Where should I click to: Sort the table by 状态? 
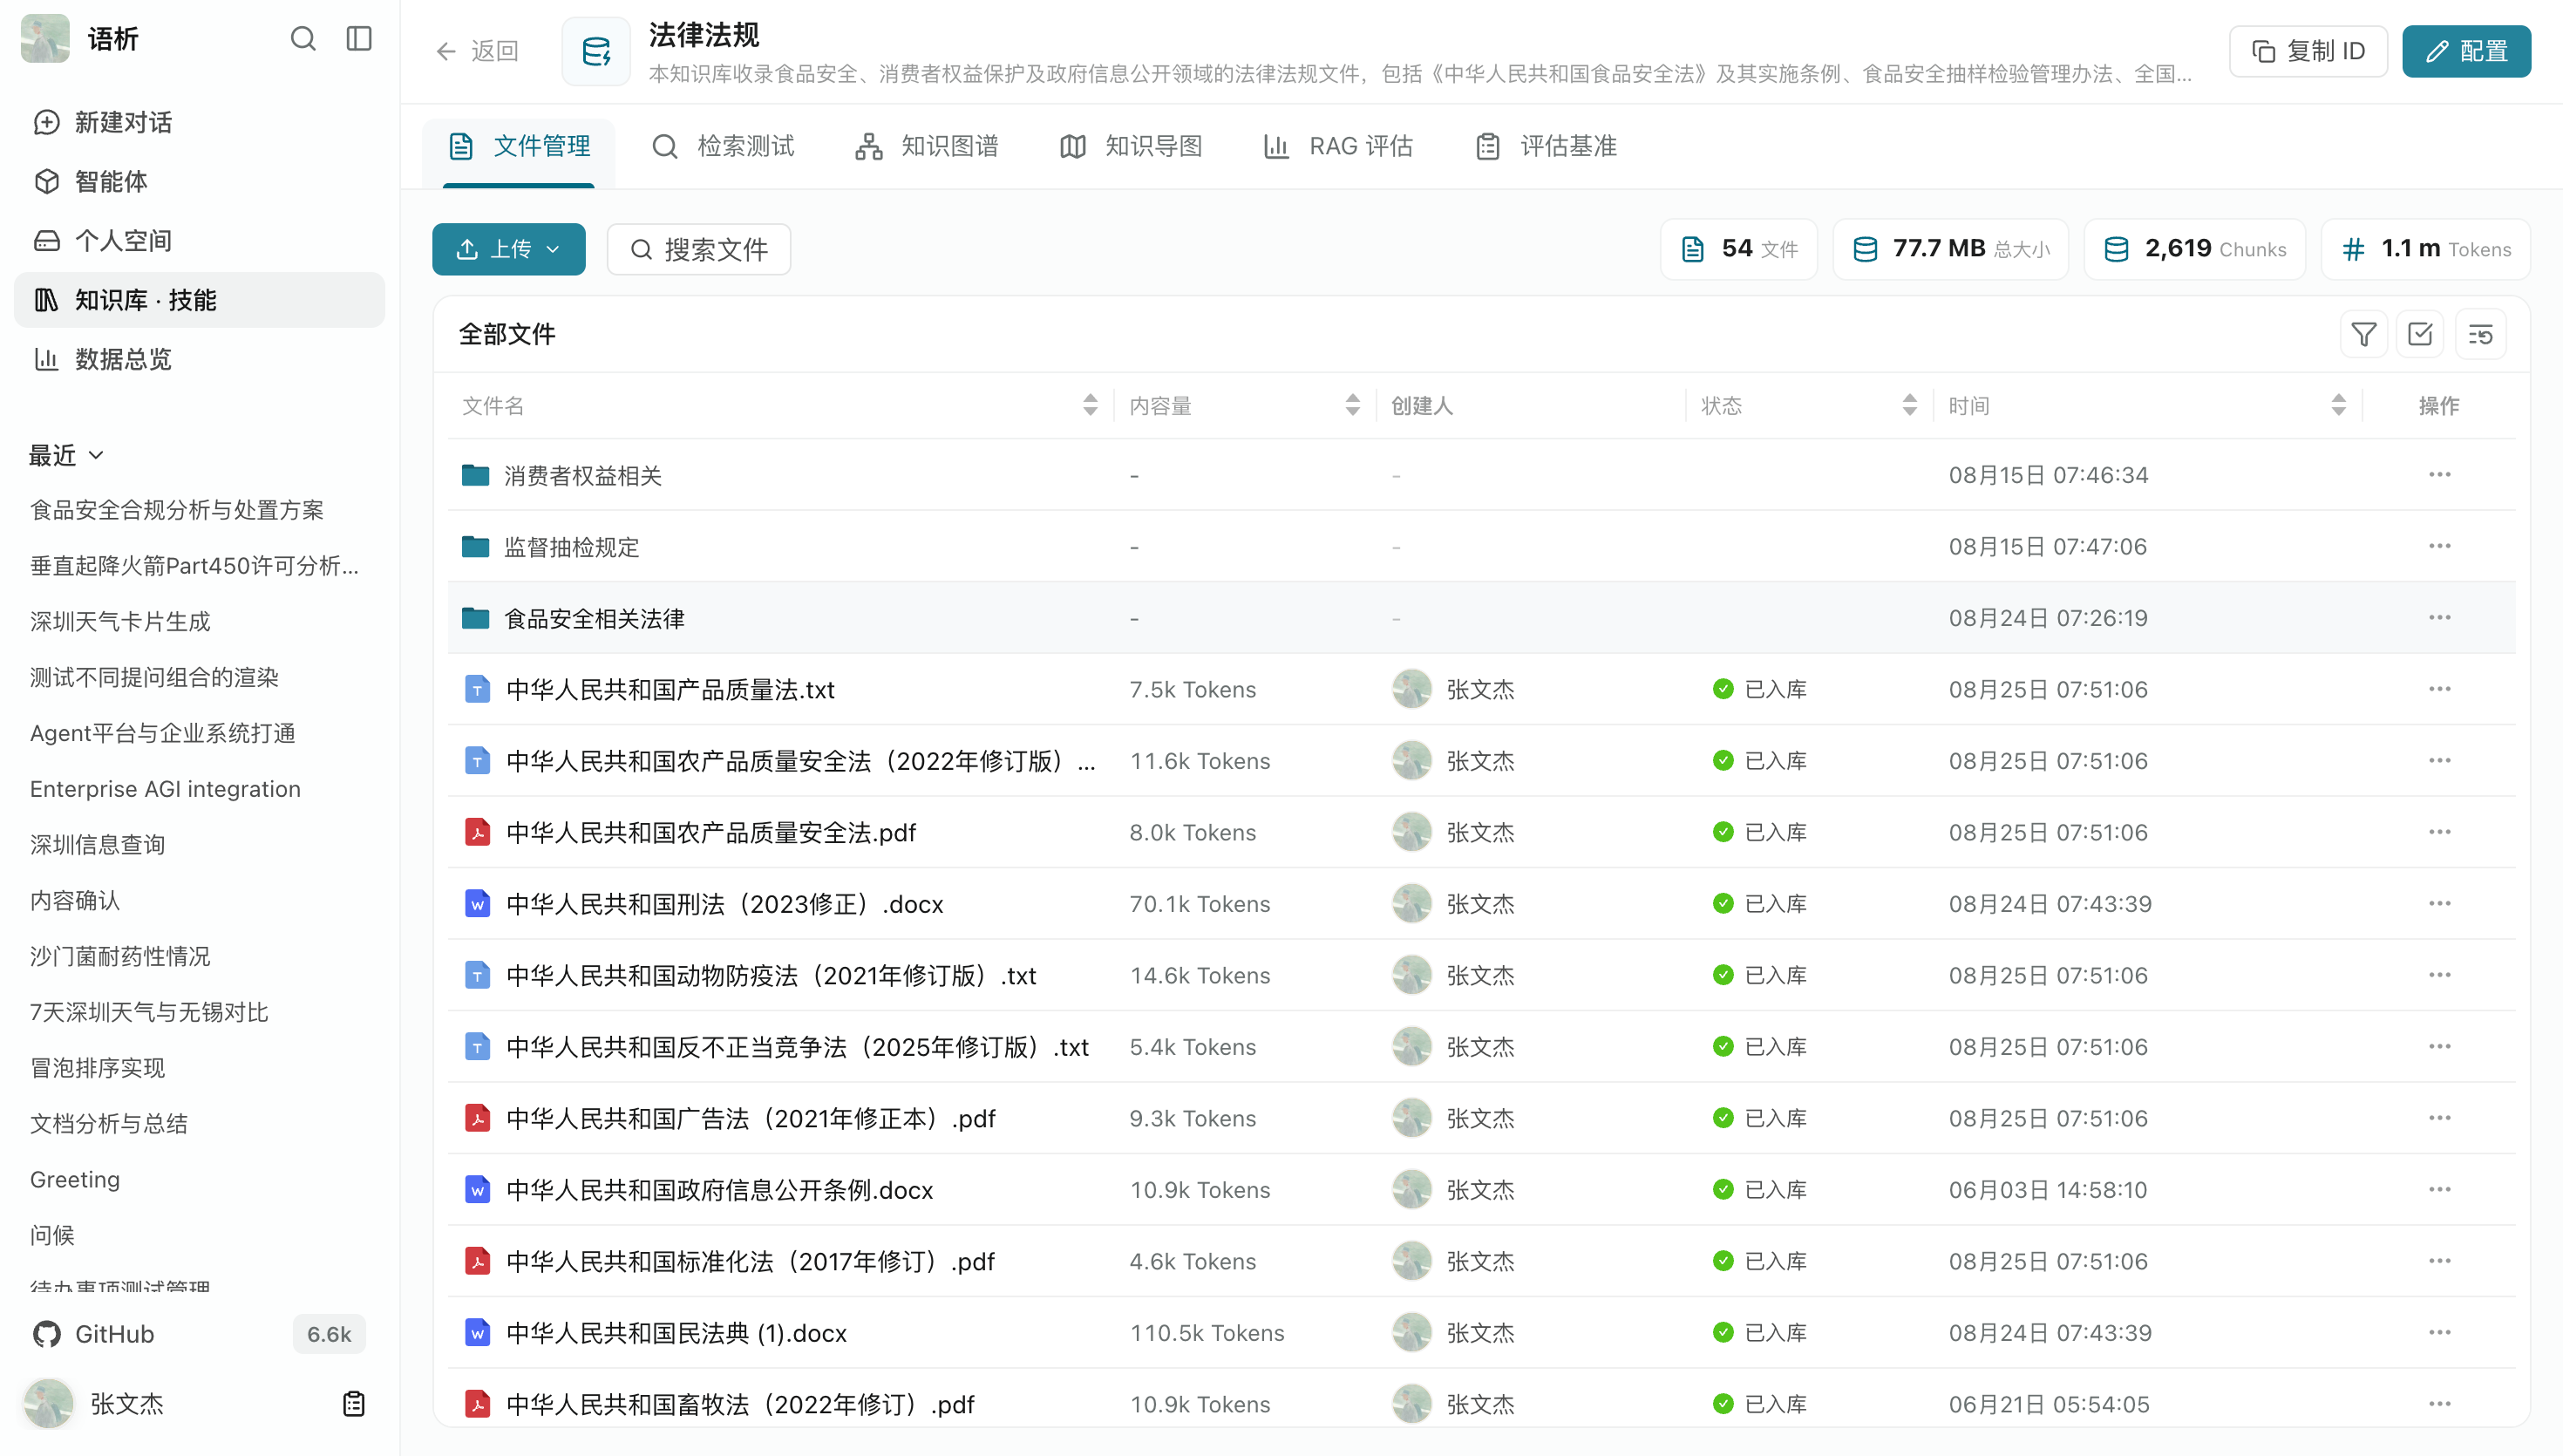pyautogui.click(x=1910, y=405)
